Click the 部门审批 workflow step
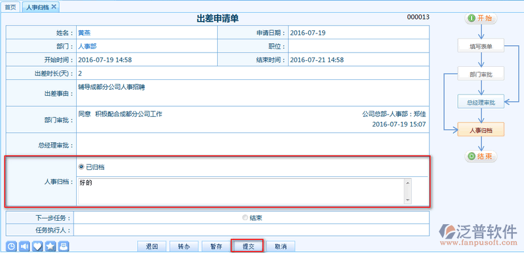Viewport: 524px width, 253px height. point(481,74)
